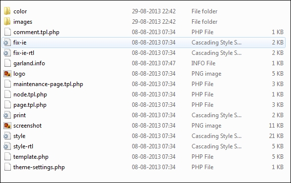The height and width of the screenshot is (183, 291).
Task: Click the screenshot PNG image icon
Action: (x=7, y=126)
